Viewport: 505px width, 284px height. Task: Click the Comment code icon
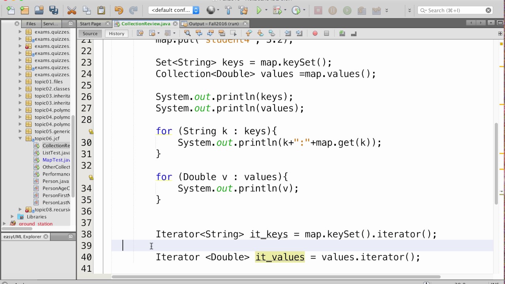342,34
